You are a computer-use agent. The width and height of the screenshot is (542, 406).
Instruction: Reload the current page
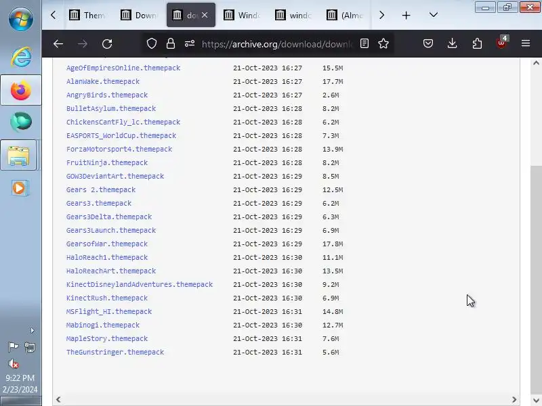pyautogui.click(x=107, y=44)
